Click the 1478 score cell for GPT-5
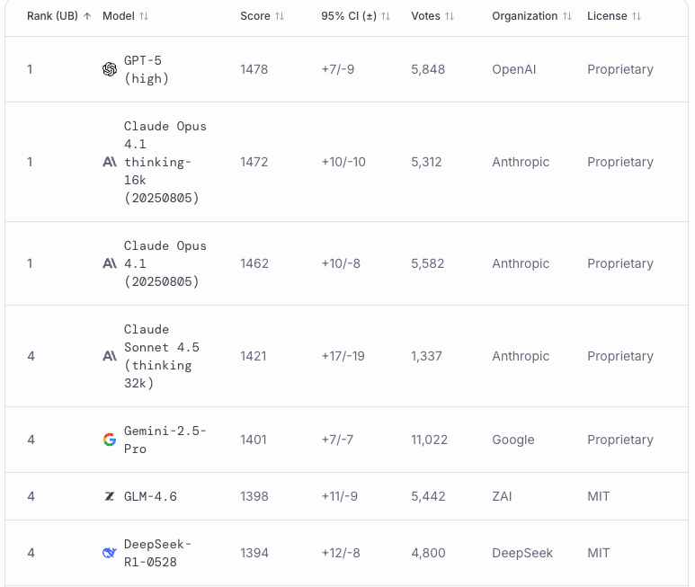The width and height of the screenshot is (695, 587). 254,69
